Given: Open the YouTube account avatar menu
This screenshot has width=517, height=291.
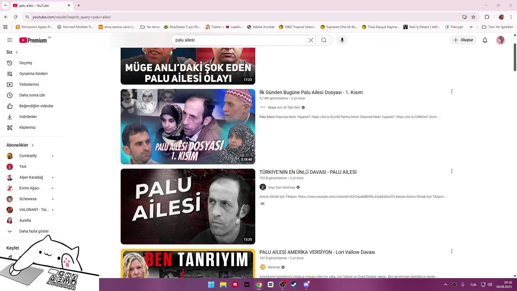Looking at the screenshot, I should point(500,40).
